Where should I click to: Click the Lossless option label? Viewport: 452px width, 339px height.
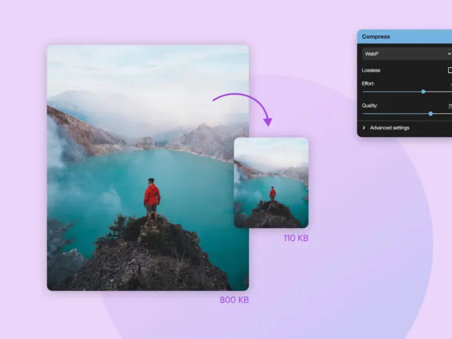372,71
